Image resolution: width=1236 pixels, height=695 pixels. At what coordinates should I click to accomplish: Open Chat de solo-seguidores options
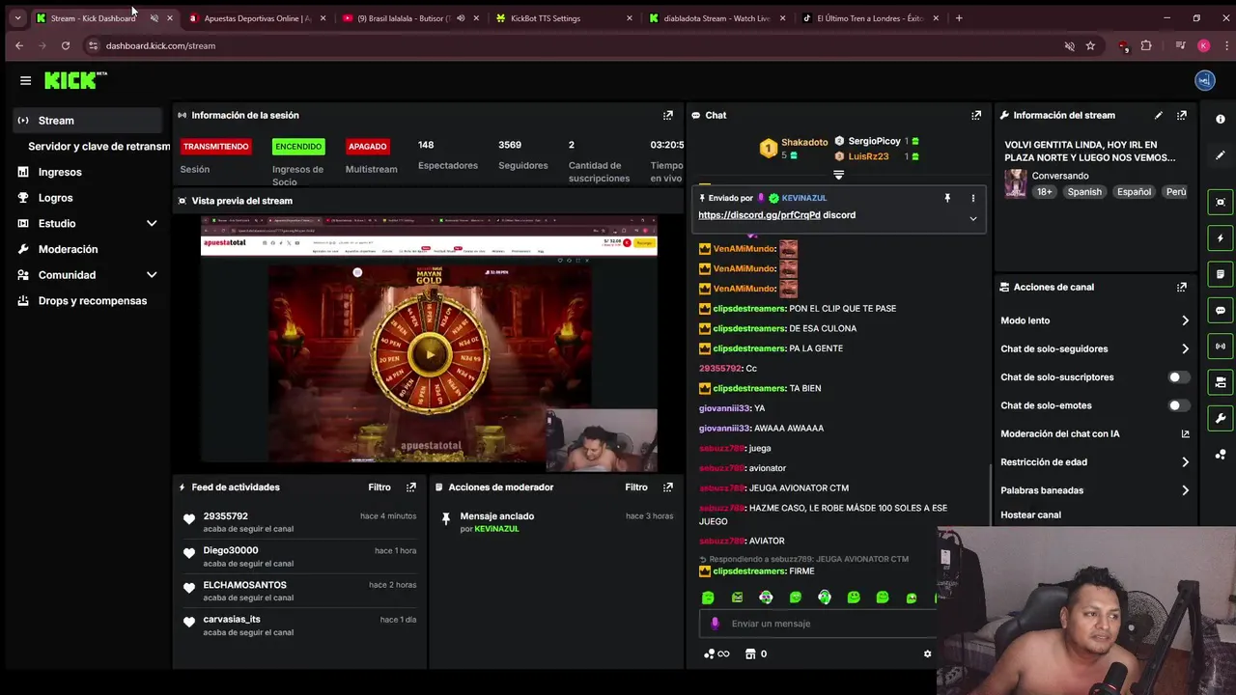click(x=1095, y=348)
